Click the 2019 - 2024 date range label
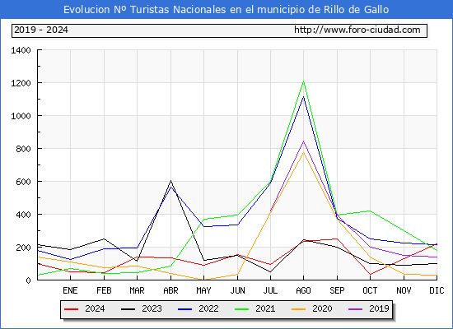The image size is (453, 329). [x=41, y=30]
